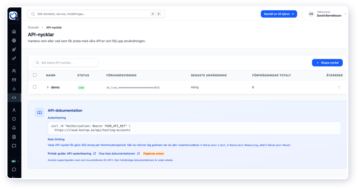Click the FÖRHANDSVISNING column header
The width and height of the screenshot is (358, 189).
tap(122, 75)
